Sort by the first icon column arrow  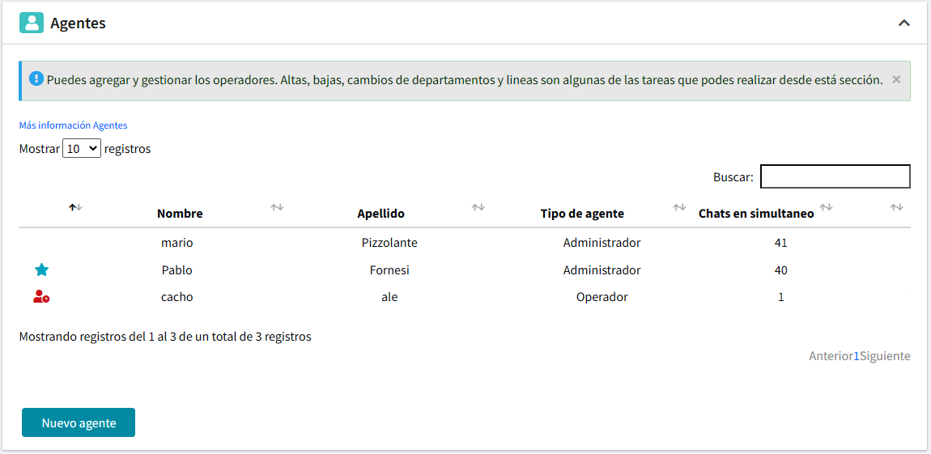(76, 208)
